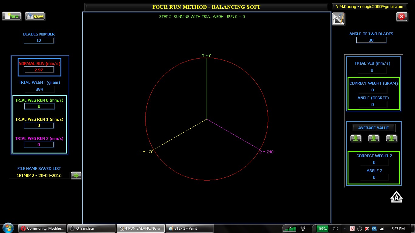Click the network signal tray icon
This screenshot has width=415, height=233.
pyautogui.click(x=382, y=229)
